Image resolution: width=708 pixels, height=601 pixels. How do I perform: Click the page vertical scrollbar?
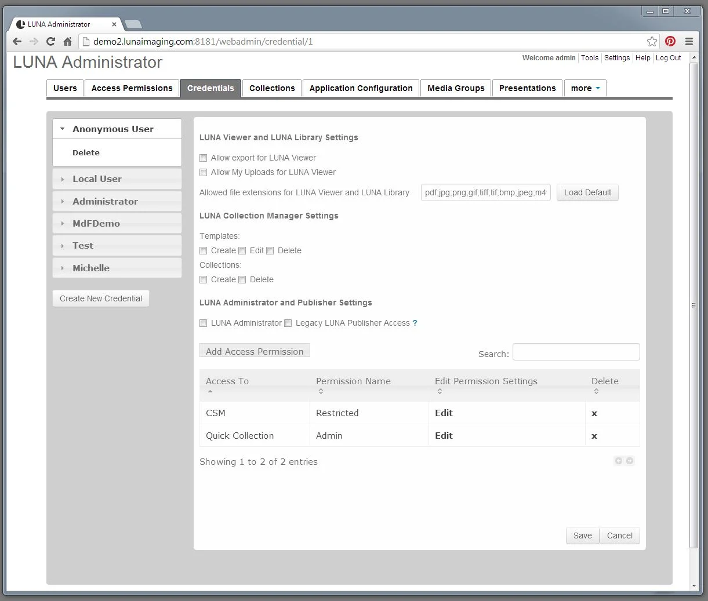click(x=694, y=305)
